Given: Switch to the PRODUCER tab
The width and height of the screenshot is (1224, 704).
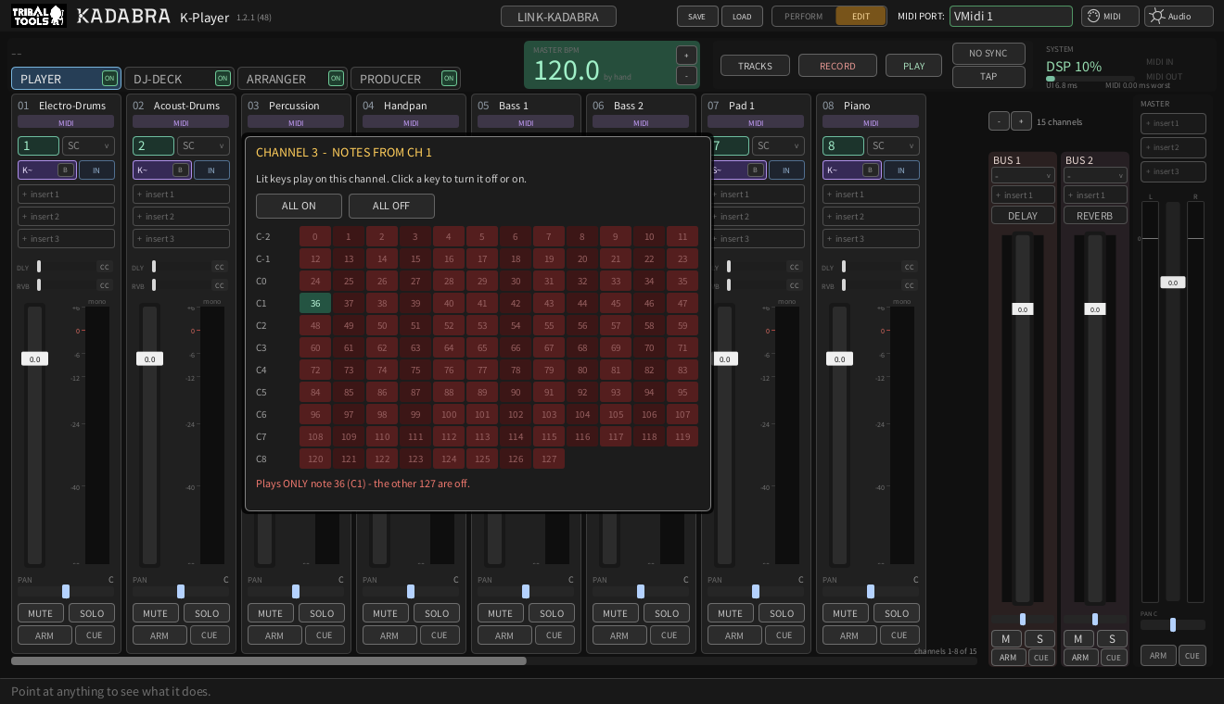Looking at the screenshot, I should tap(405, 79).
